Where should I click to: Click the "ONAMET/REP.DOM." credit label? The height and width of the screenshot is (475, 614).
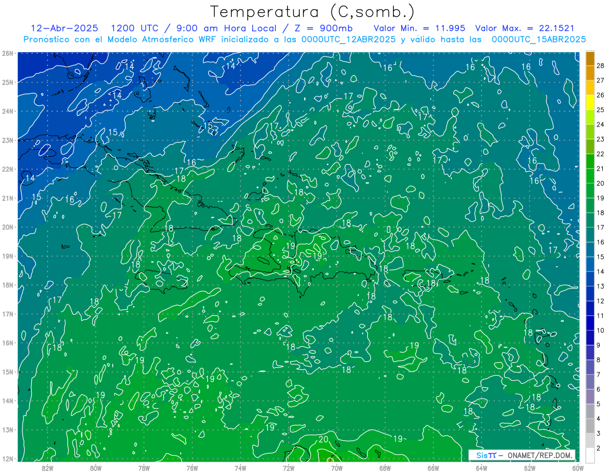[539, 456]
